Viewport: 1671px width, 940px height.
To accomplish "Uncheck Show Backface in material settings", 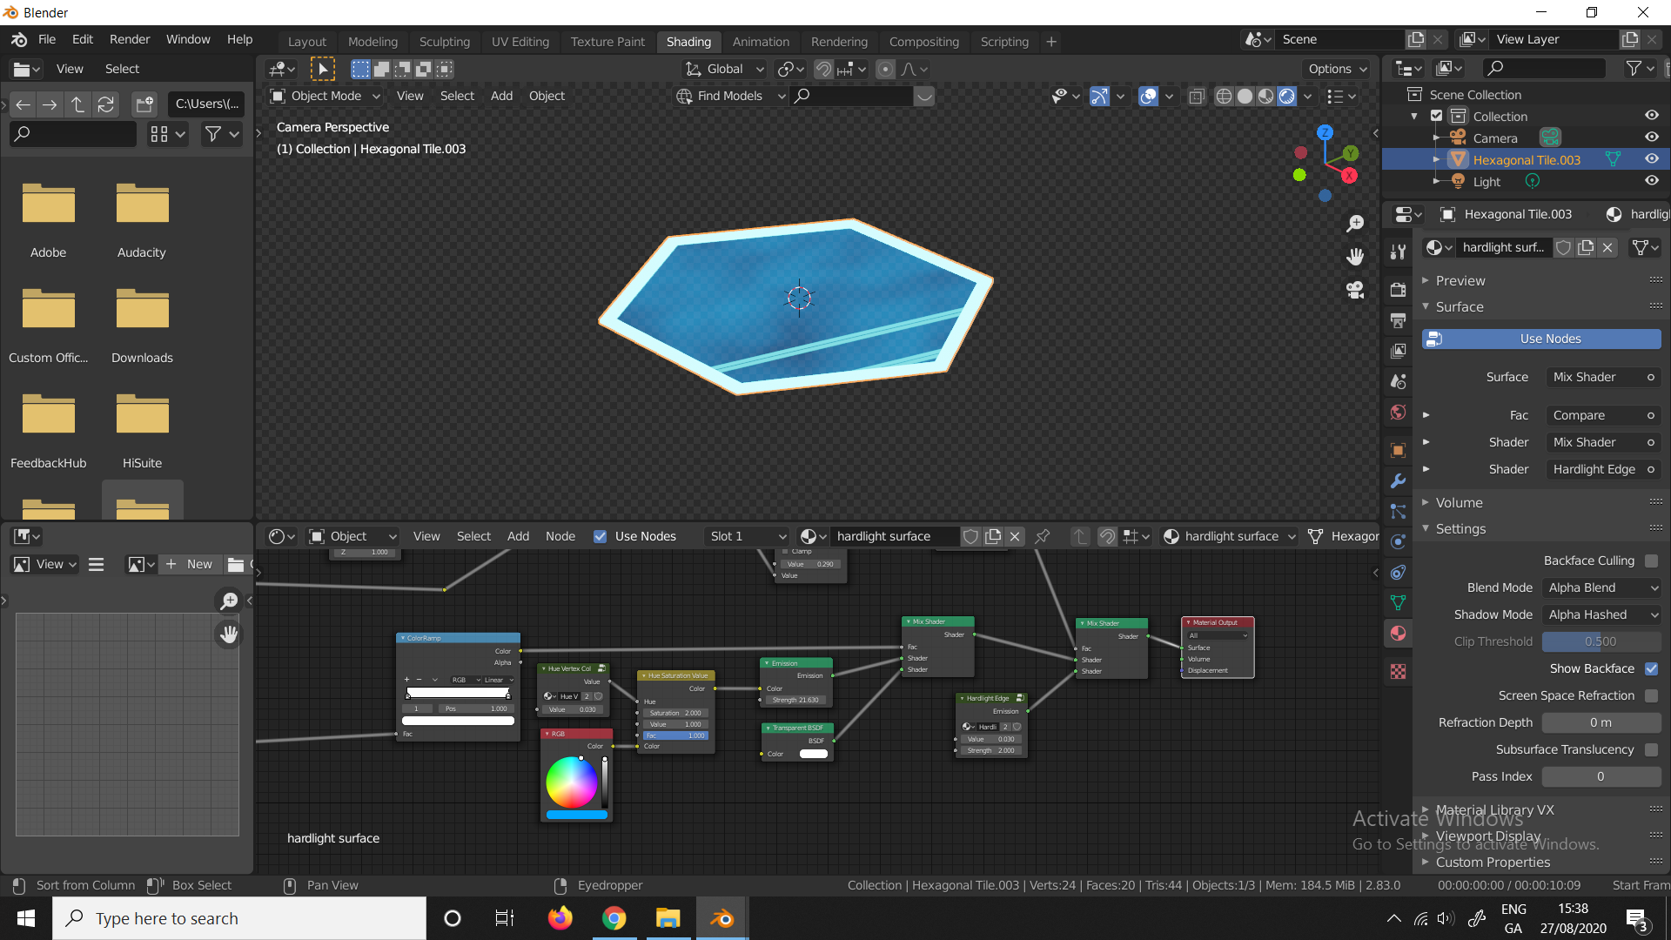I will point(1651,668).
